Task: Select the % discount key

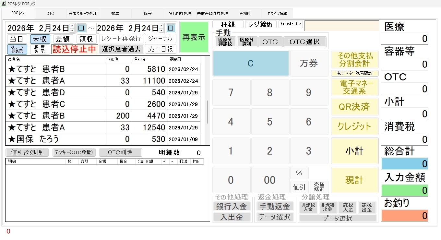Action: coord(299,173)
